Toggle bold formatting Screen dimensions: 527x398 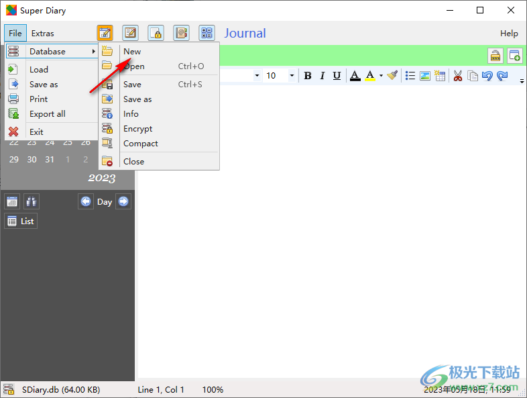[x=308, y=76]
